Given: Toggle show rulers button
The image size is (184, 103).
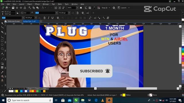Looking at the screenshot, I should click(86, 8).
